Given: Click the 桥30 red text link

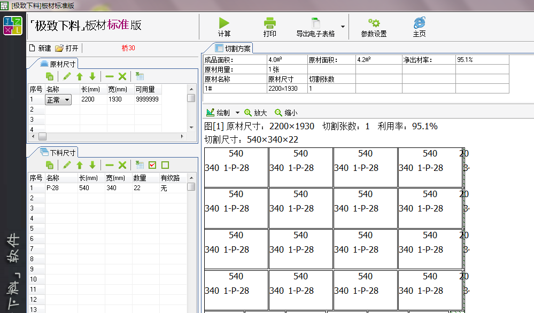Looking at the screenshot, I should [x=128, y=48].
